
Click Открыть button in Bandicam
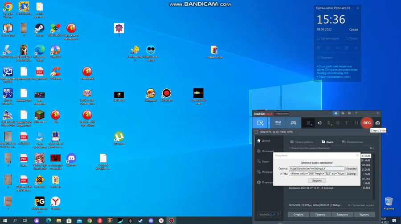[299, 215]
